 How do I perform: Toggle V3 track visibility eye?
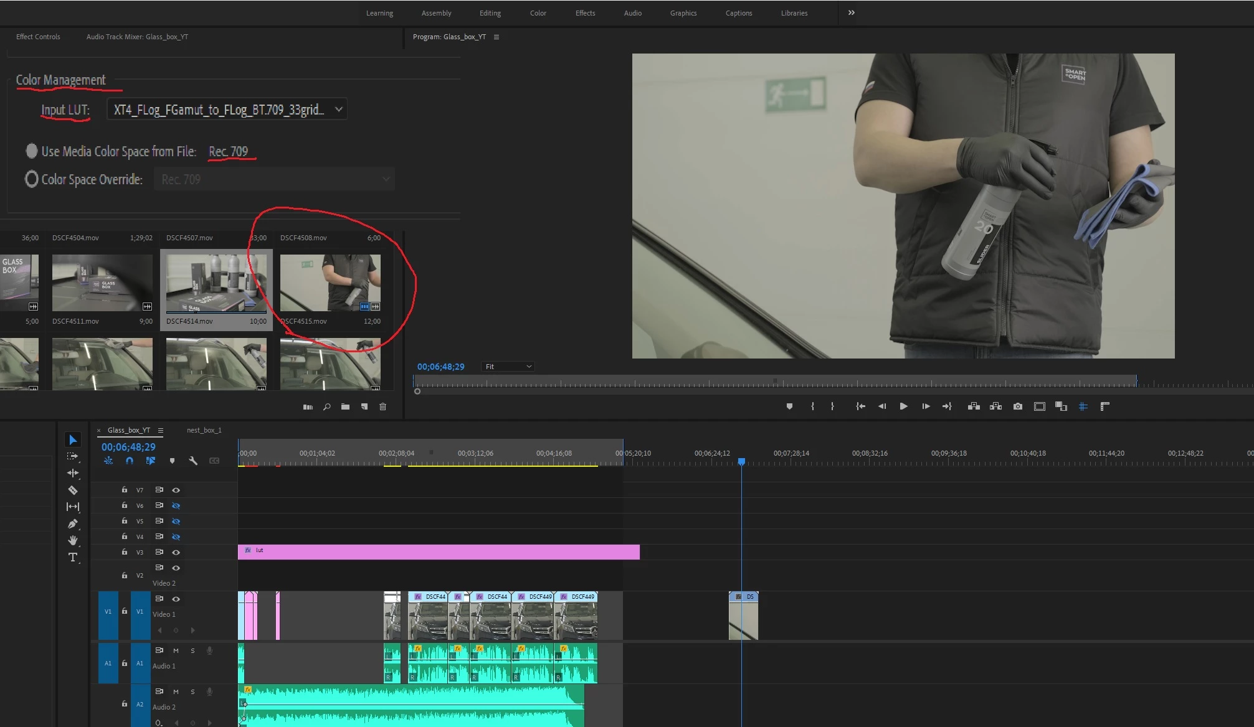[176, 552]
